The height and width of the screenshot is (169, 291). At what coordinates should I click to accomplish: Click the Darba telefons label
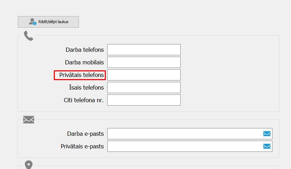pyautogui.click(x=85, y=50)
